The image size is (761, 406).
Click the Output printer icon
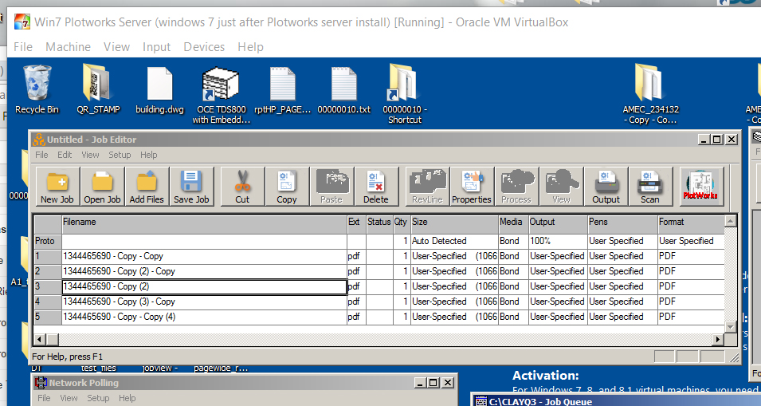point(606,187)
